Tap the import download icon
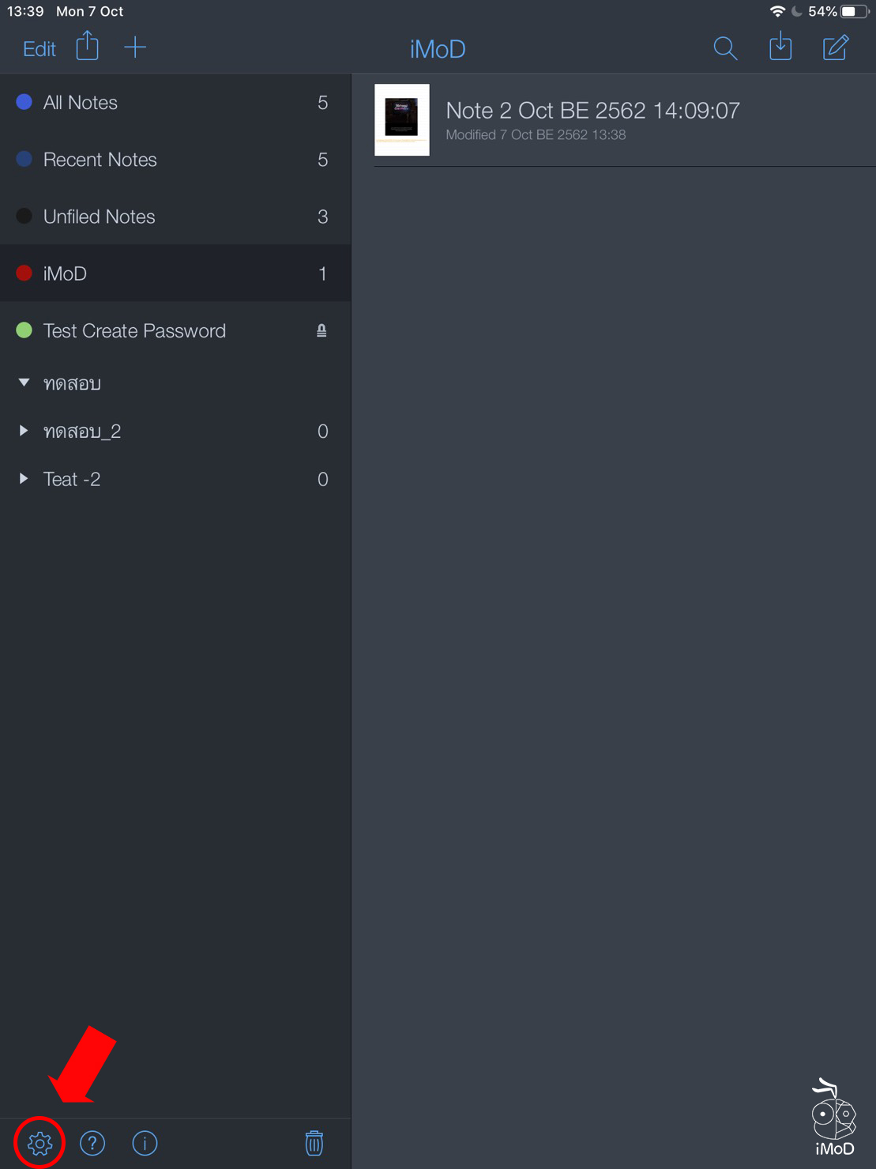876x1169 pixels. point(780,47)
